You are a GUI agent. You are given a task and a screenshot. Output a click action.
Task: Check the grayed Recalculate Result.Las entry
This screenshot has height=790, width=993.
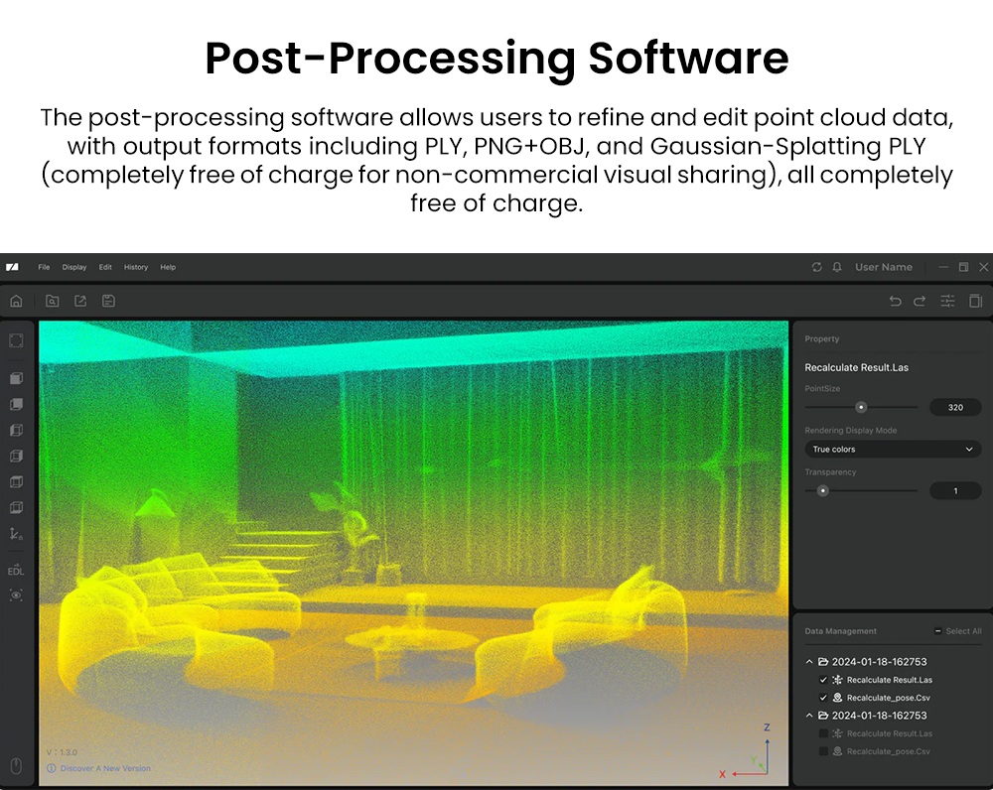point(823,733)
